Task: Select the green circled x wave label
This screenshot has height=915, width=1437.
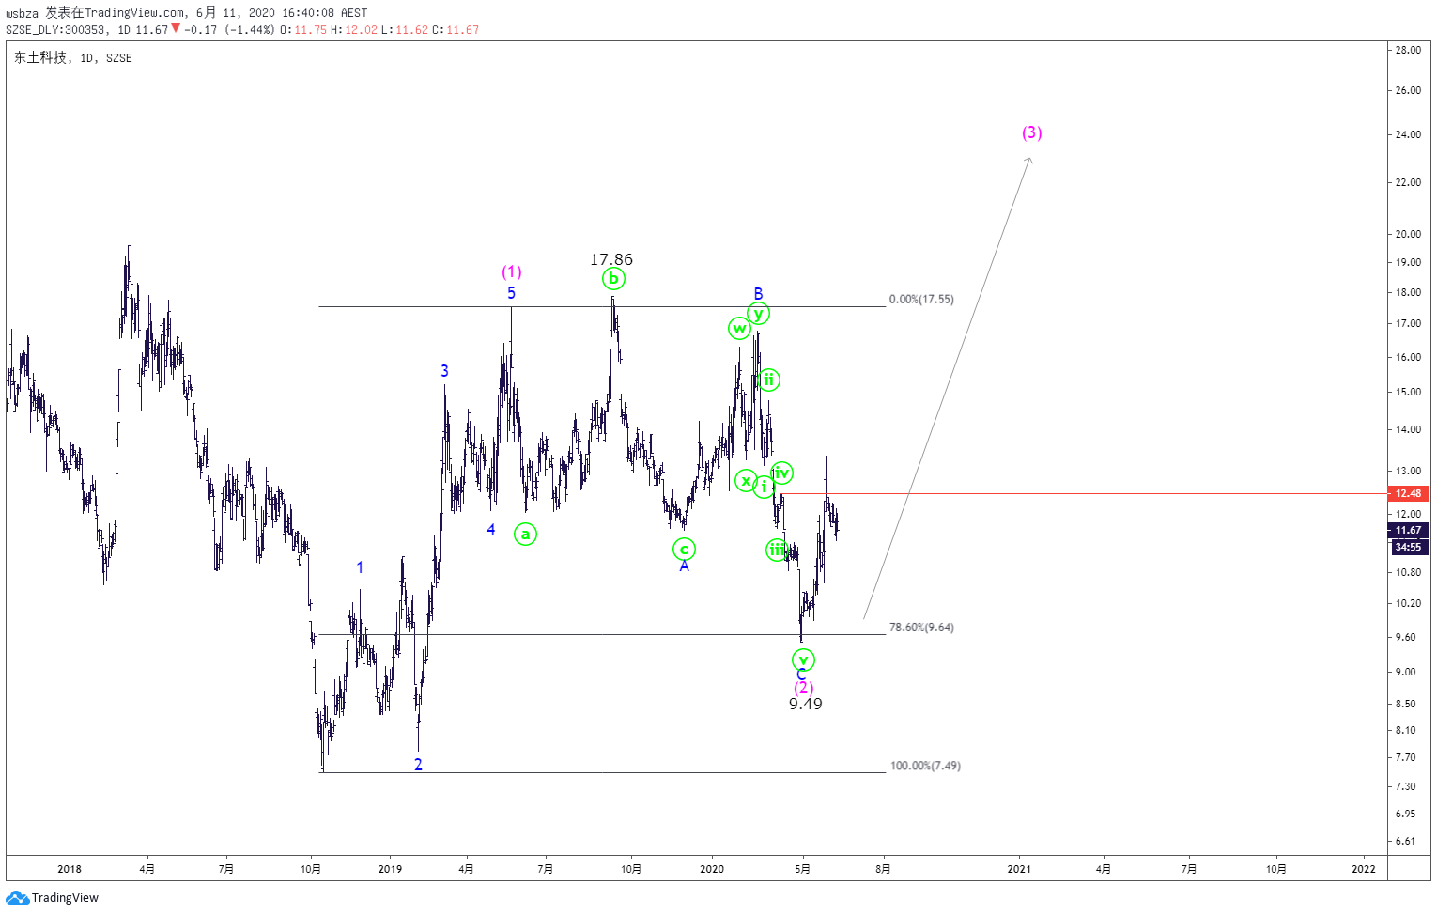Action: click(745, 481)
